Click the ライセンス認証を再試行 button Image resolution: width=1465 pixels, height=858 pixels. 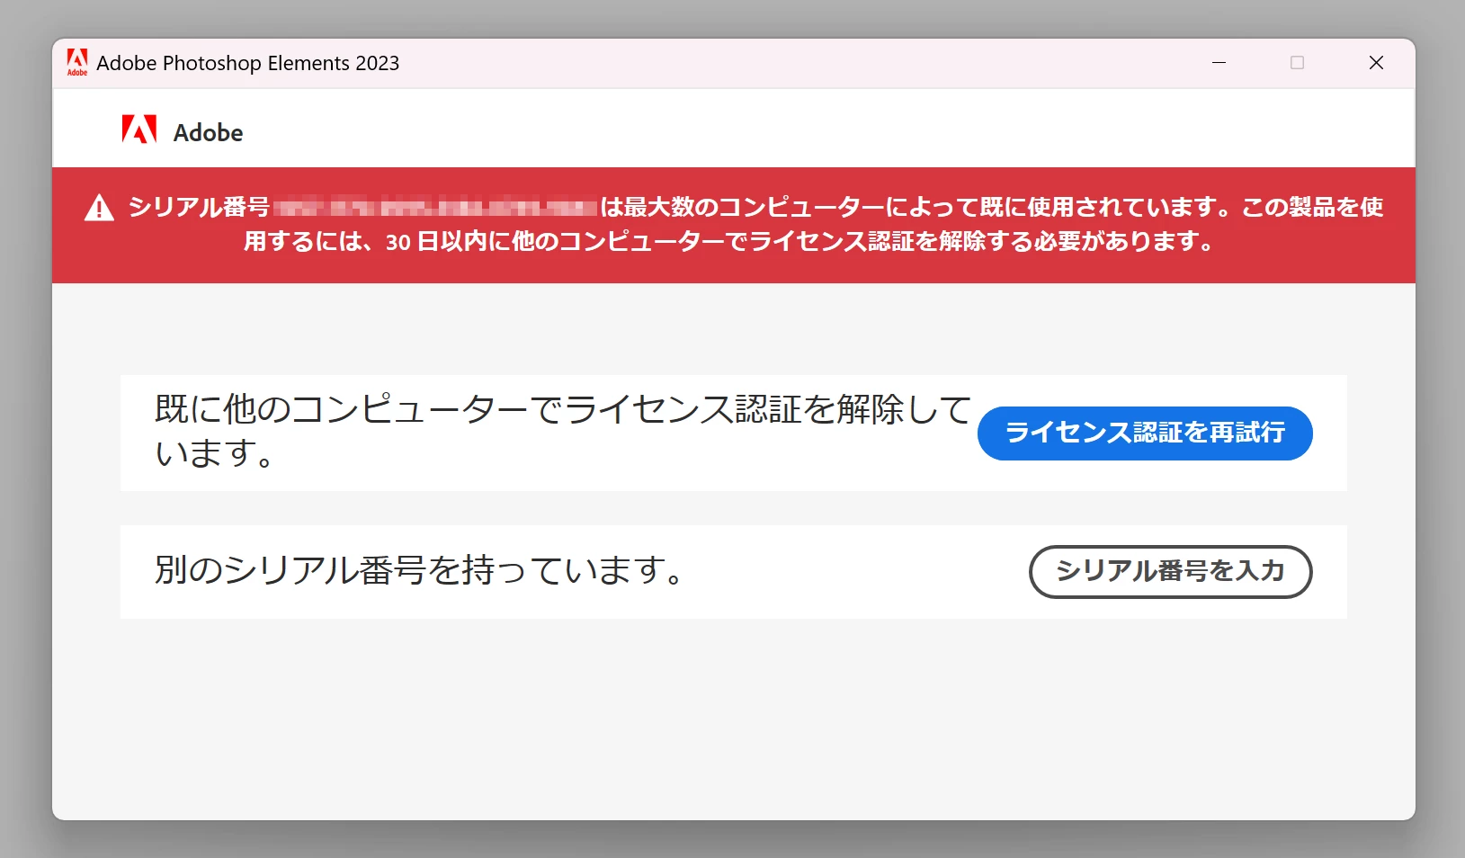coord(1145,433)
